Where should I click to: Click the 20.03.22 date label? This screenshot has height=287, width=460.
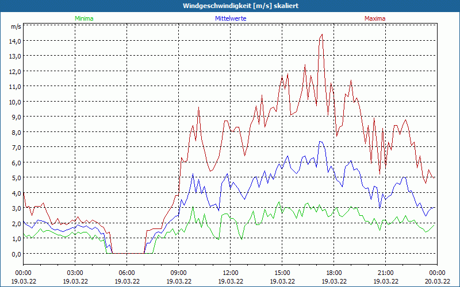(437, 281)
